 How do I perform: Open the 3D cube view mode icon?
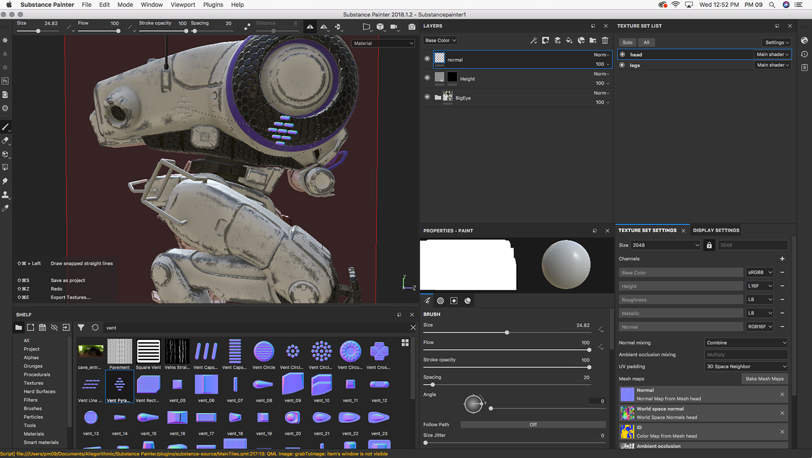click(380, 27)
